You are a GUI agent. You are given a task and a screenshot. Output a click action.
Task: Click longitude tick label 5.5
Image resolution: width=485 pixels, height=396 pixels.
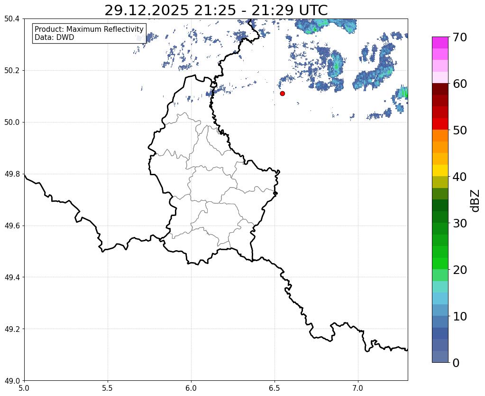pos(108,388)
